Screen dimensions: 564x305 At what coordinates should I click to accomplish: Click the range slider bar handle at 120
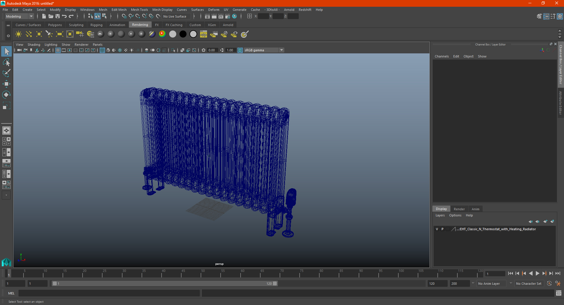click(x=275, y=284)
